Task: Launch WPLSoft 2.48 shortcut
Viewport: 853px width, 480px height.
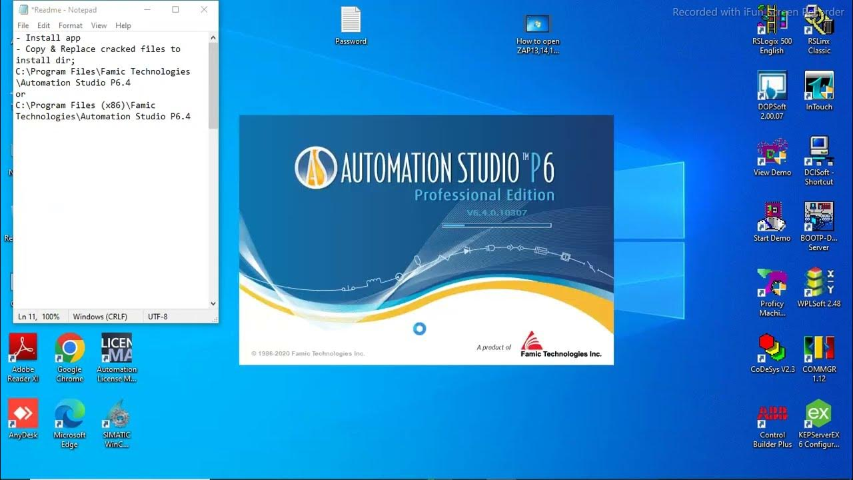Action: pos(819,287)
